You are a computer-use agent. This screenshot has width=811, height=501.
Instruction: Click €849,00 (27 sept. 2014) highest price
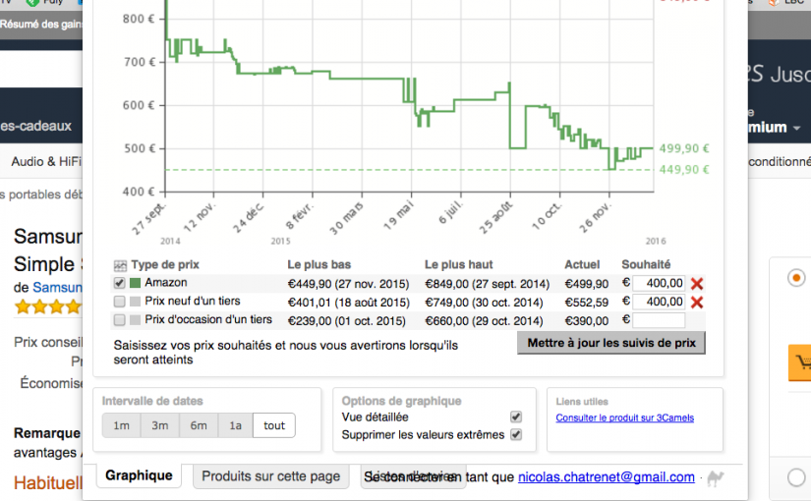coord(488,284)
